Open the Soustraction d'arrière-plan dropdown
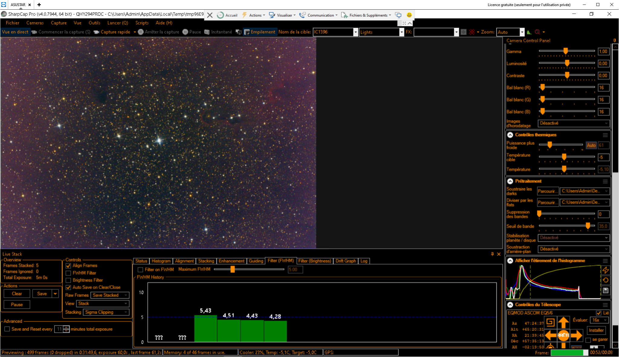Image resolution: width=619 pixels, height=357 pixels. (574, 249)
